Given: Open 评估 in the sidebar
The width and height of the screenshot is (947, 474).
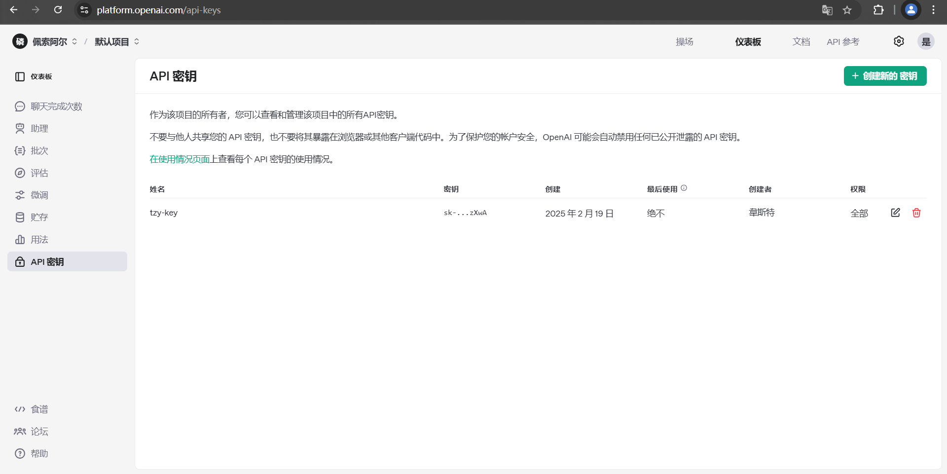Looking at the screenshot, I should click(x=68, y=173).
